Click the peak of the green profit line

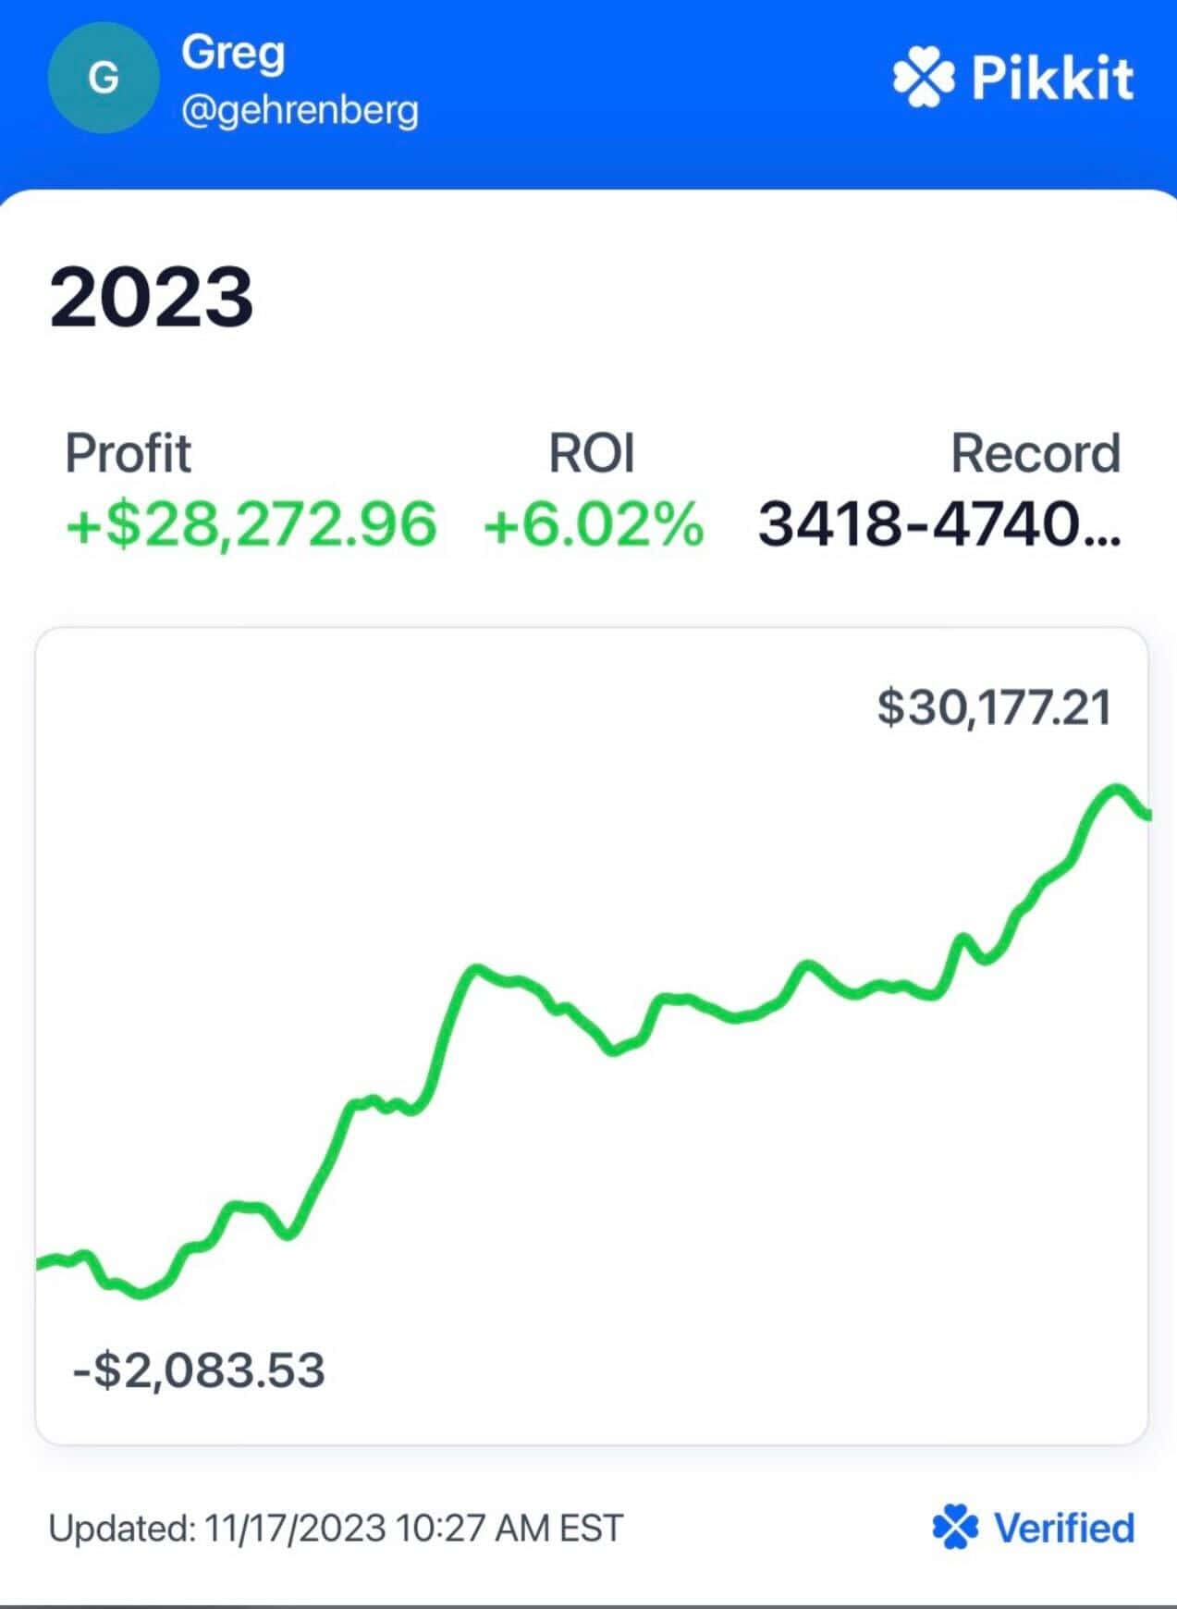pos(1116,790)
